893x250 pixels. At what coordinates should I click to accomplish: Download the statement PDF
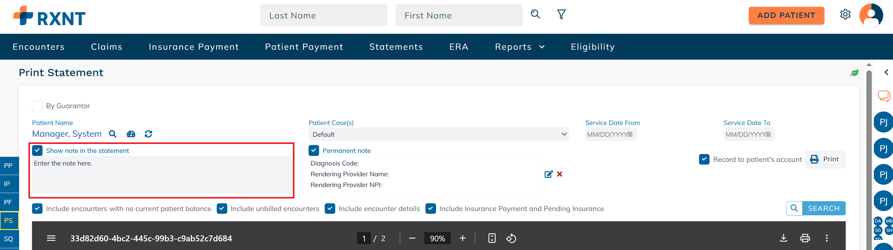click(784, 238)
